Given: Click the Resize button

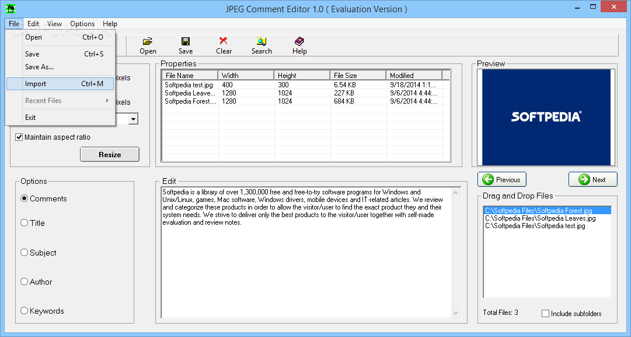Looking at the screenshot, I should point(110,154).
